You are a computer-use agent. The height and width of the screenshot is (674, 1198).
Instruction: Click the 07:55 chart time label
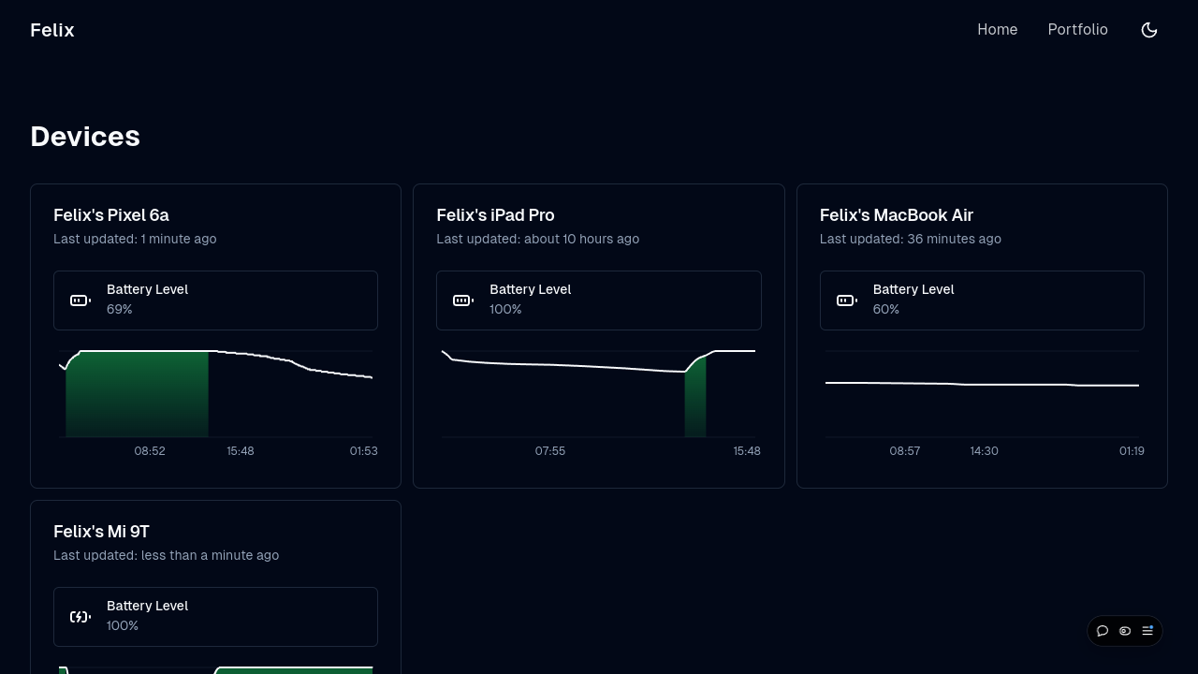(x=550, y=451)
